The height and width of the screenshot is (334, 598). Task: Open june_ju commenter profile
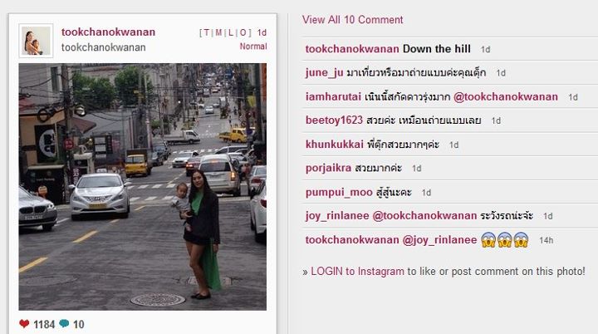pos(324,72)
